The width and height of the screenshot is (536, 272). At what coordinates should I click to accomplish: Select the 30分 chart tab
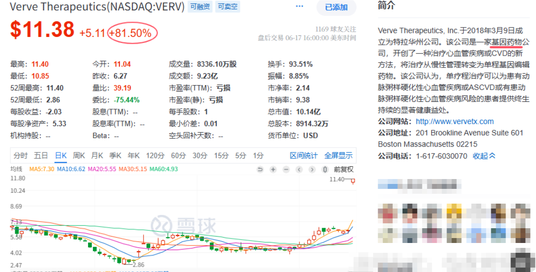[x=200, y=156]
